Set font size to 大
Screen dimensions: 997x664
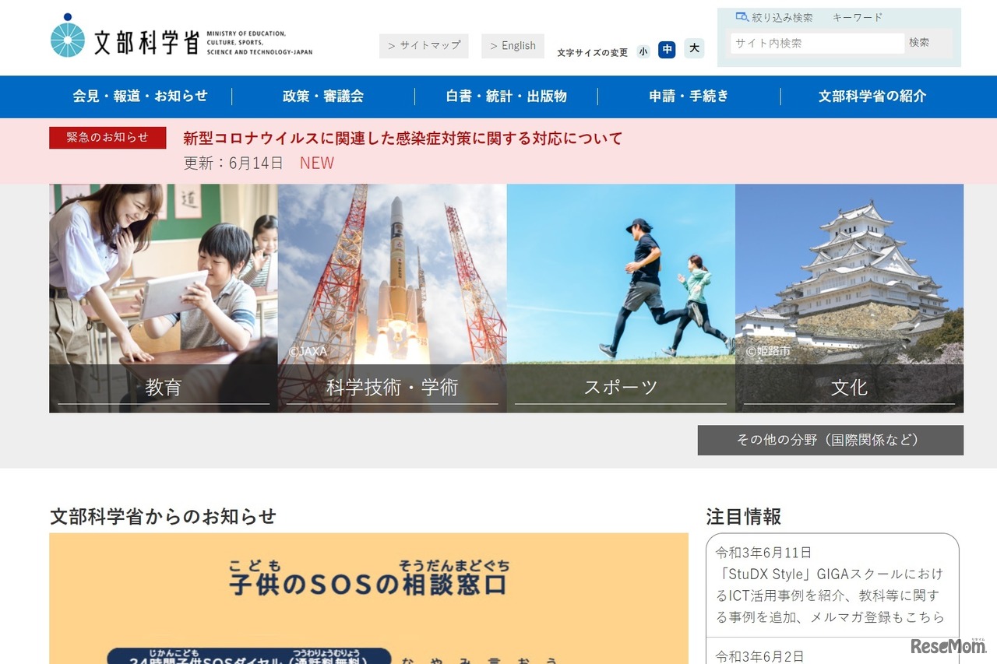pos(693,49)
